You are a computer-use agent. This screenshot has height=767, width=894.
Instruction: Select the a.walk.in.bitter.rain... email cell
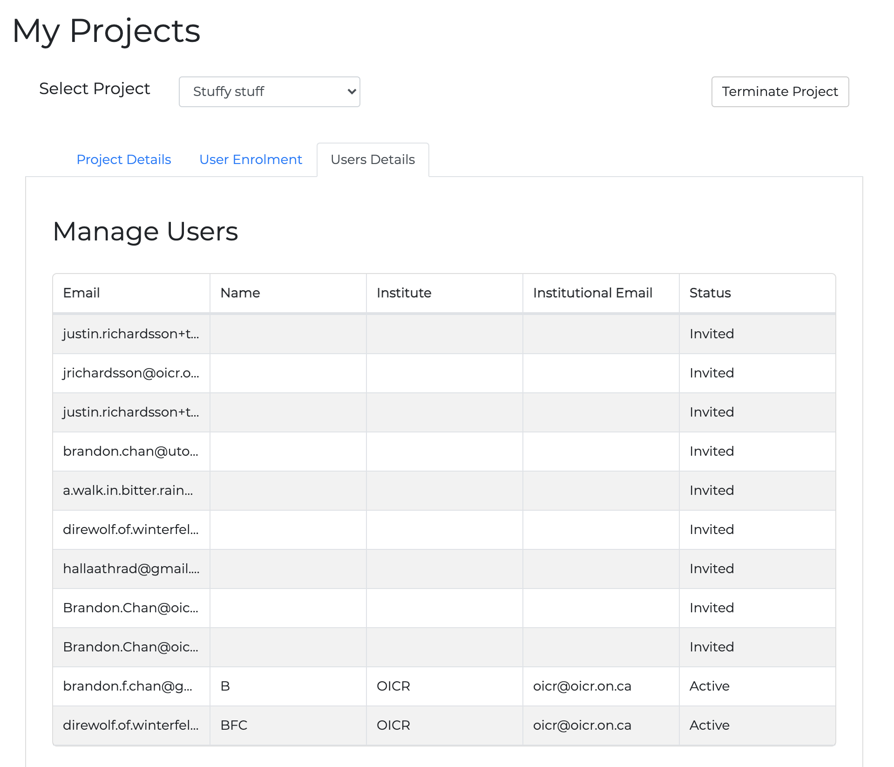[x=131, y=491]
